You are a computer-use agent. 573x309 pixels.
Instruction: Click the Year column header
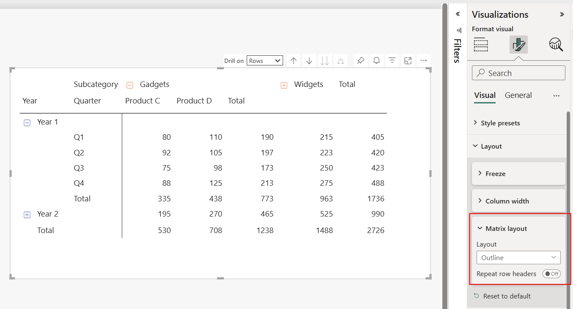pyautogui.click(x=30, y=101)
